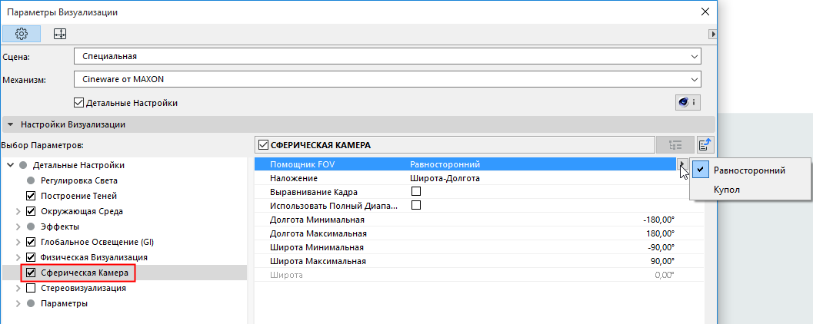Switch to the size settings tab icon

tap(60, 34)
